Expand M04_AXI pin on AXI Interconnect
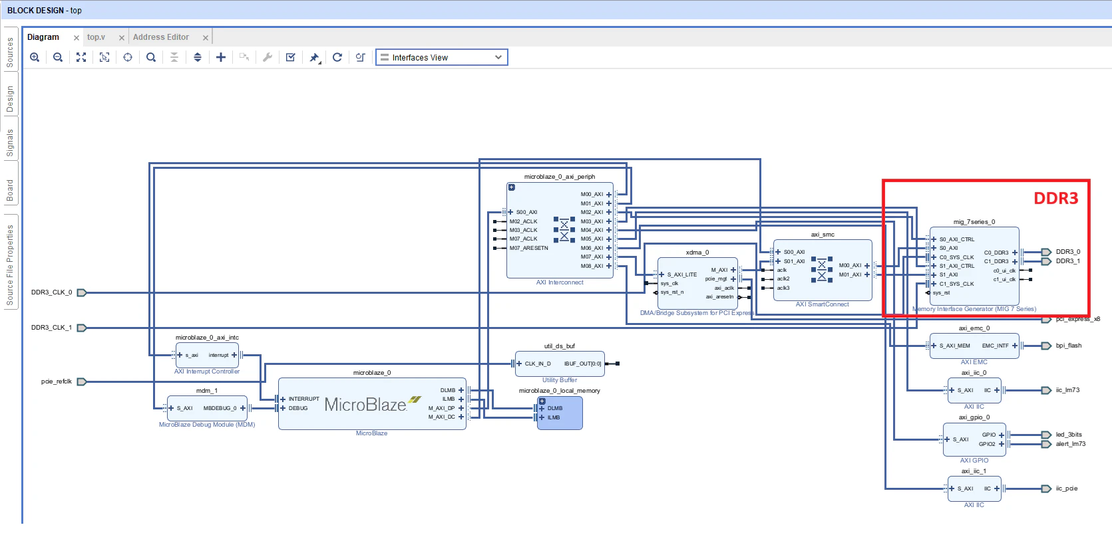Viewport: 1112px width, 539px height. coord(609,230)
